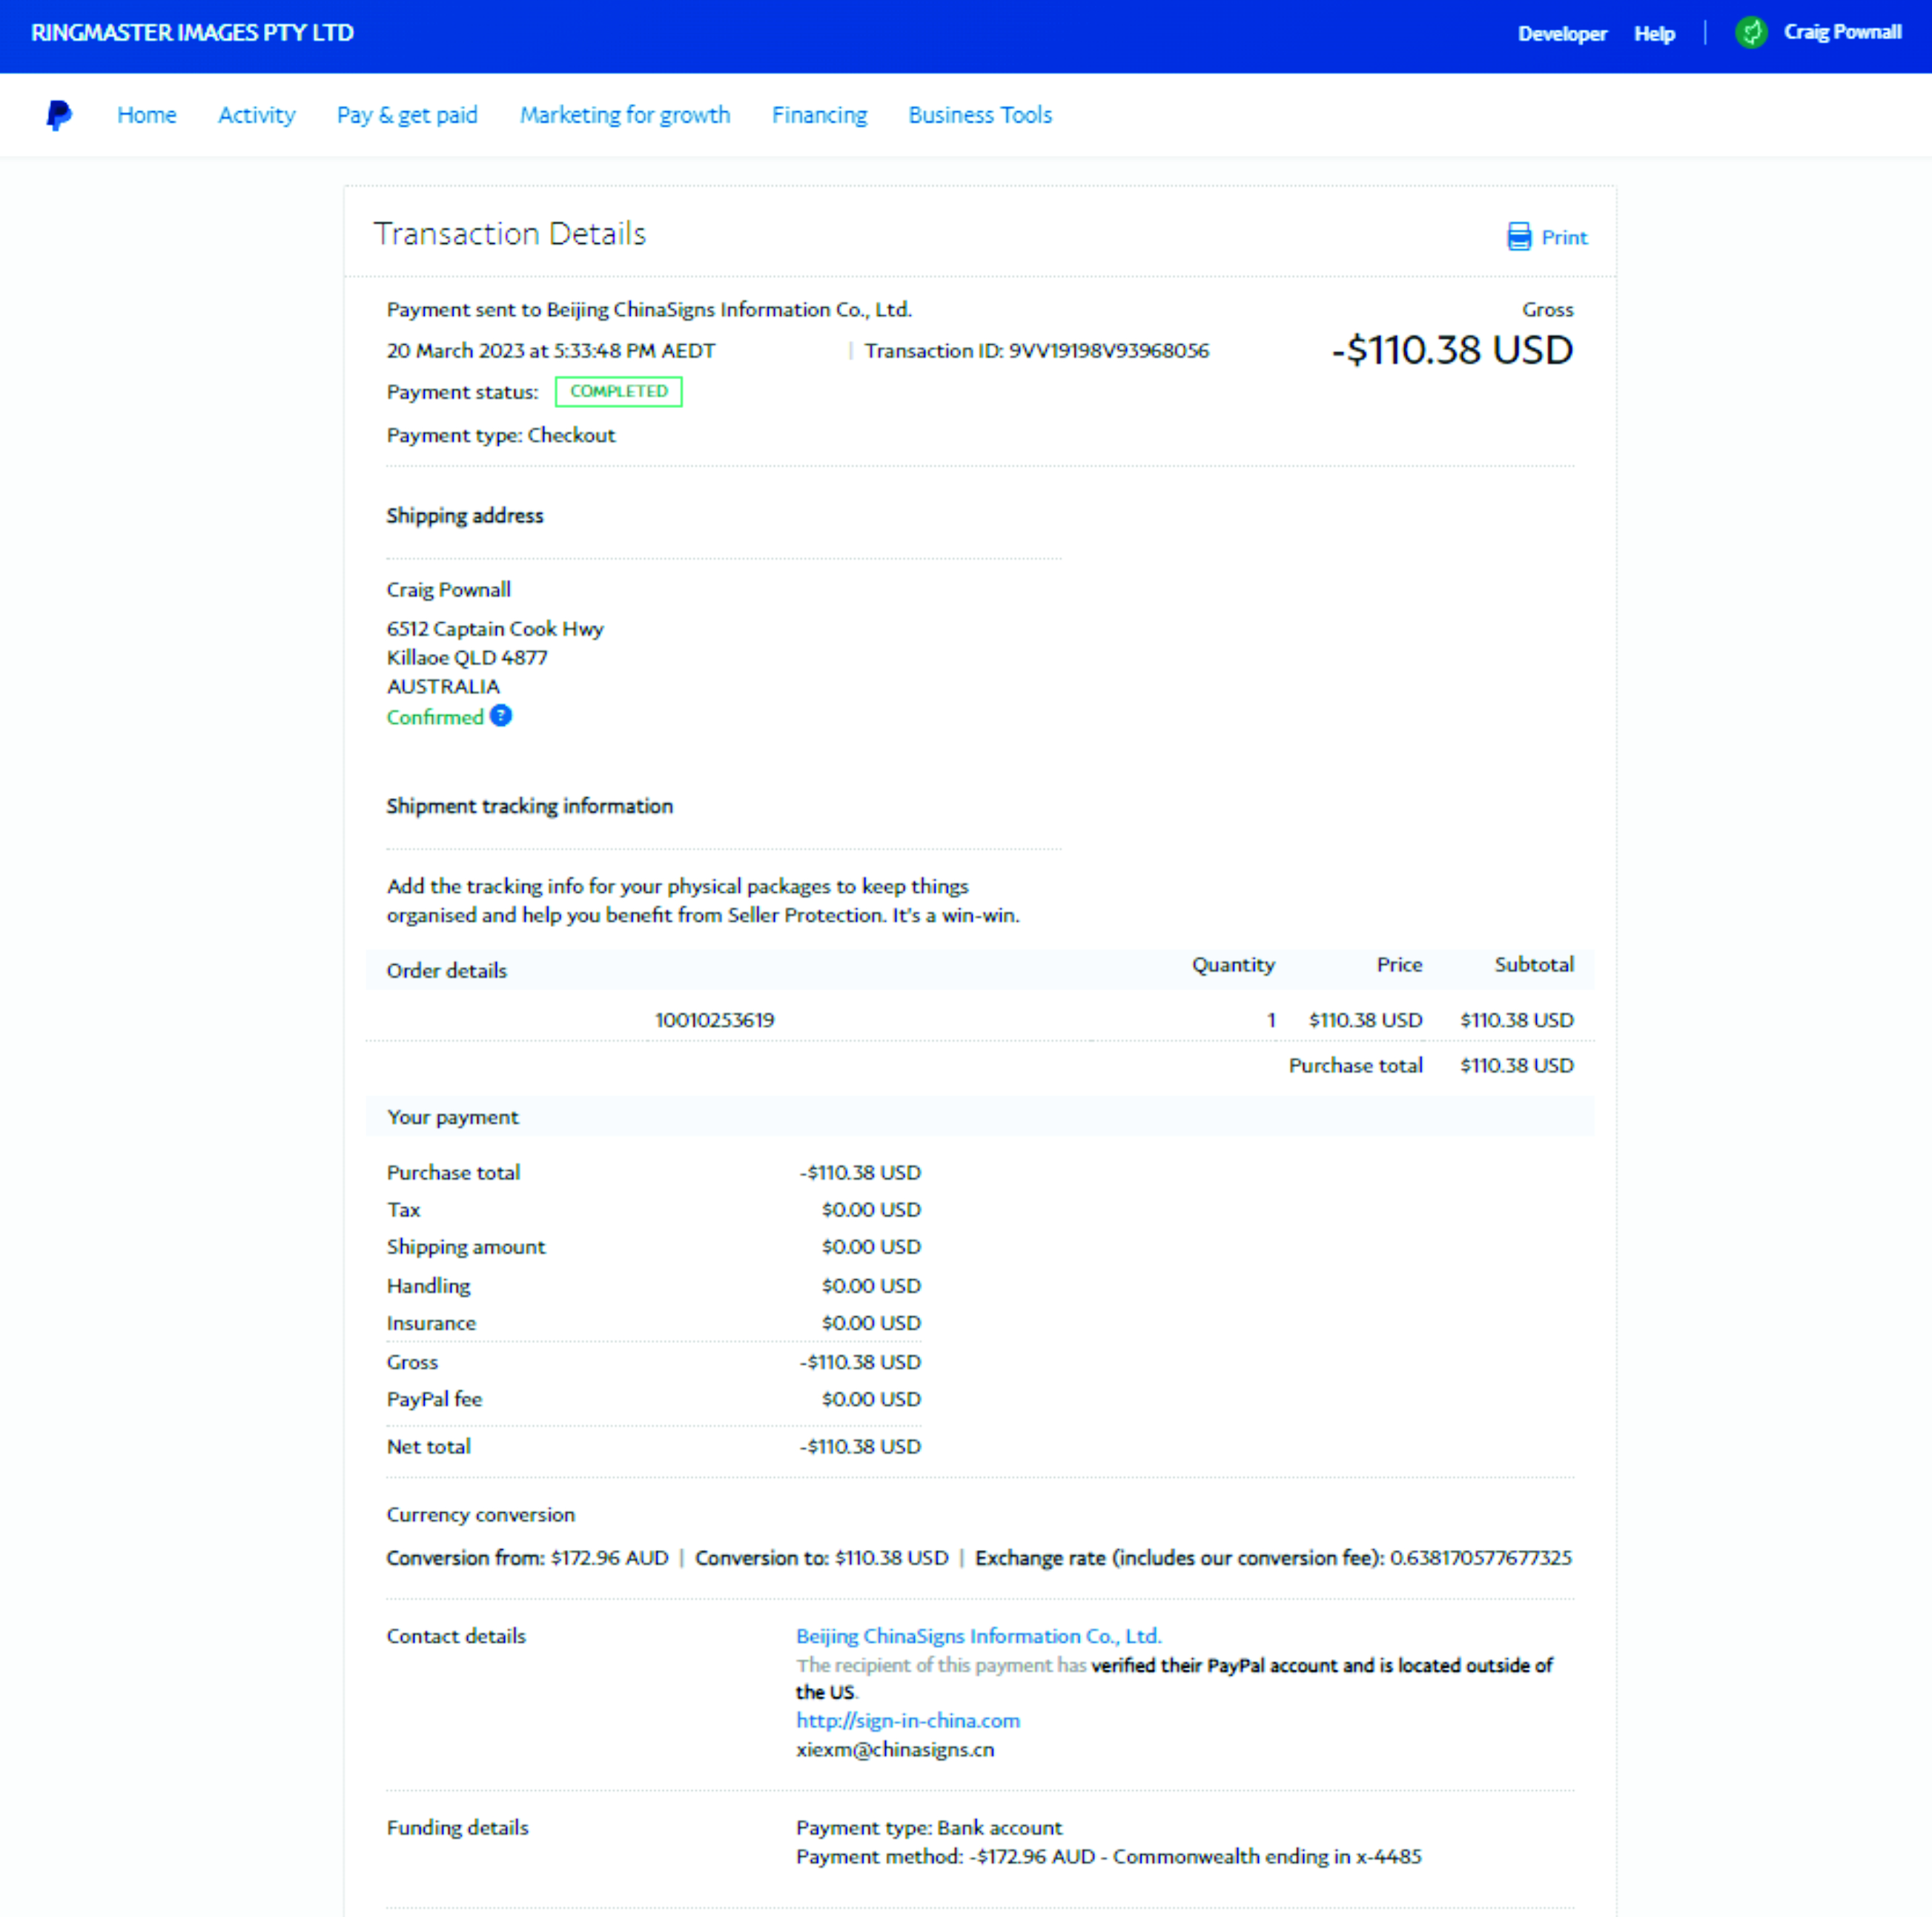
Task: Click Conversion to: $110.38 USD text
Action: (822, 1558)
